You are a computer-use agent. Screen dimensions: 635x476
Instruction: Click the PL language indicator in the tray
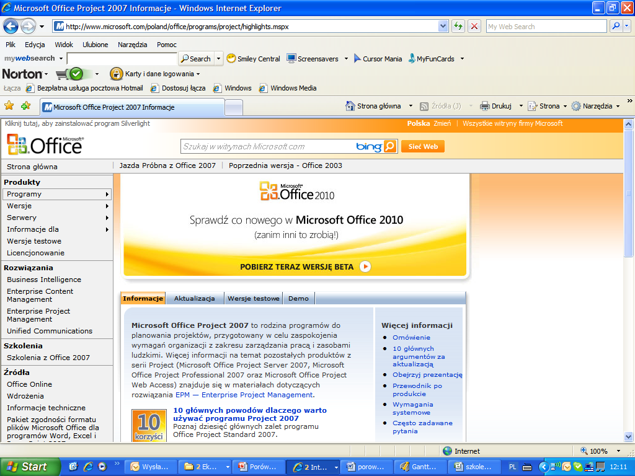512,467
